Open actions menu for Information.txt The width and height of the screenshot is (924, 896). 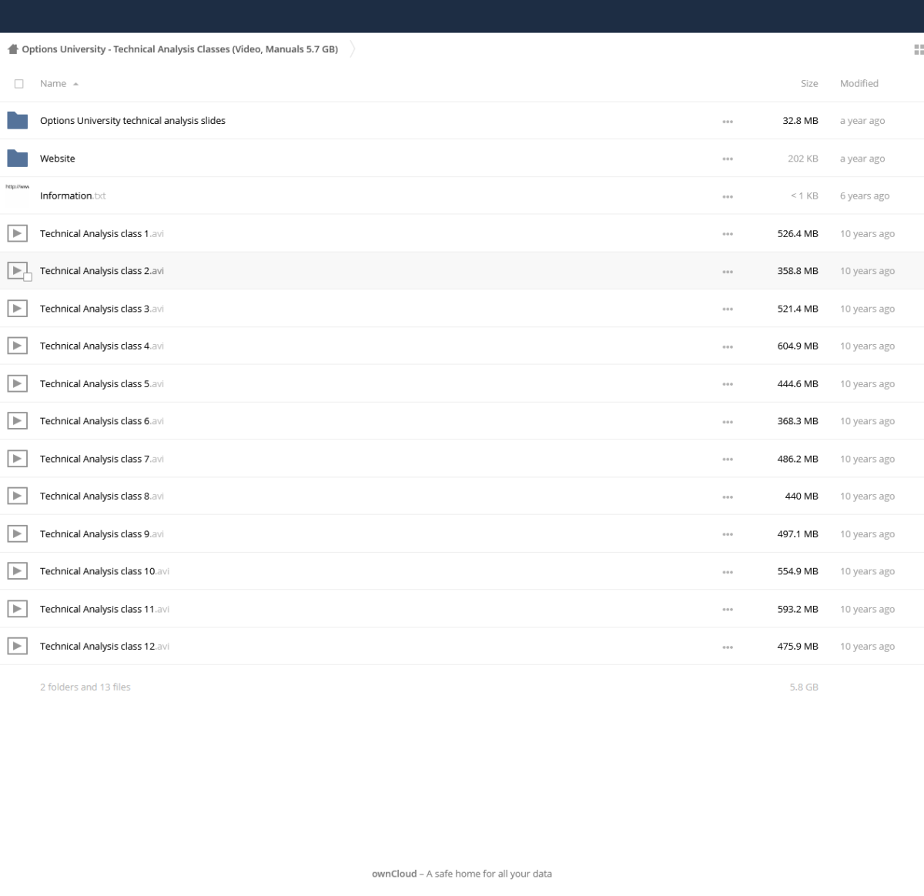[728, 196]
